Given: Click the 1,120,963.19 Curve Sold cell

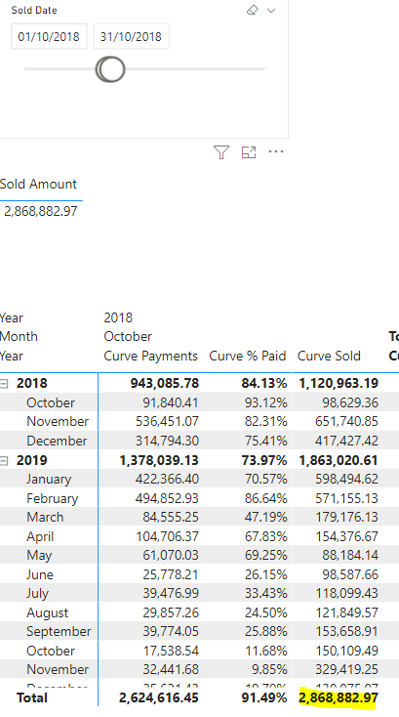Looking at the screenshot, I should point(339,383).
